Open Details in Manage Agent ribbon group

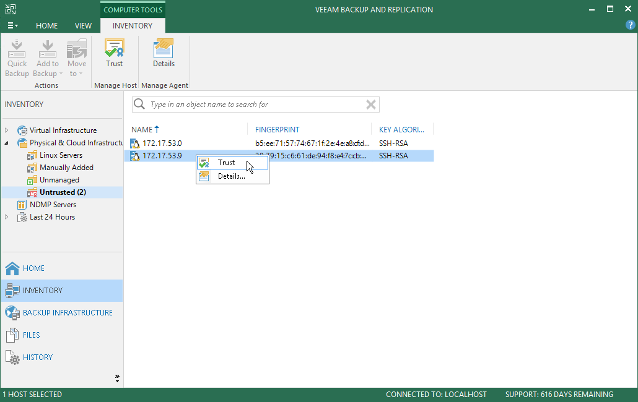(164, 53)
